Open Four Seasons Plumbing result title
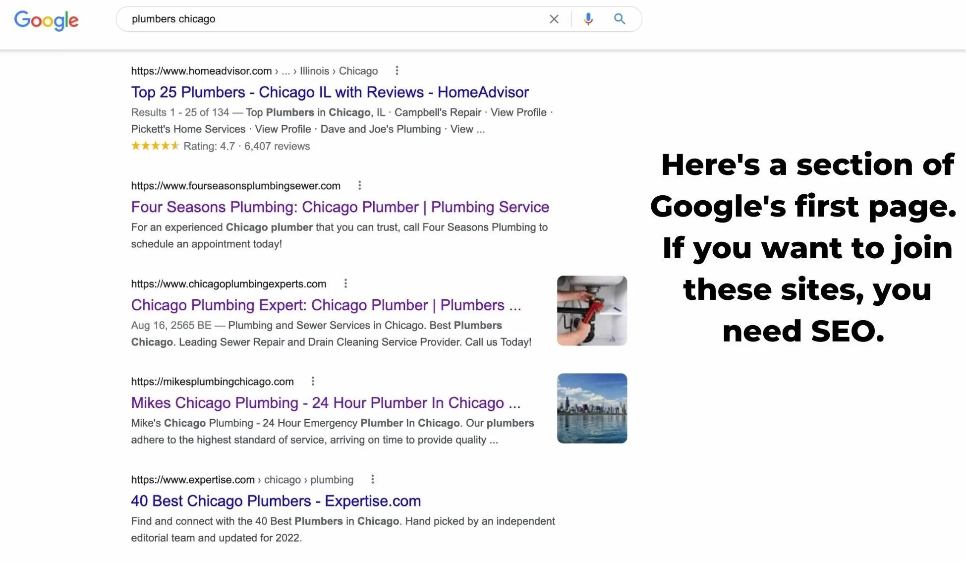The height and width of the screenshot is (562, 966). click(340, 207)
